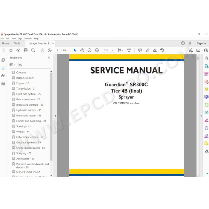Open the Engine - 10 bookmark
Screen dimensions: 209x209
point(23,83)
